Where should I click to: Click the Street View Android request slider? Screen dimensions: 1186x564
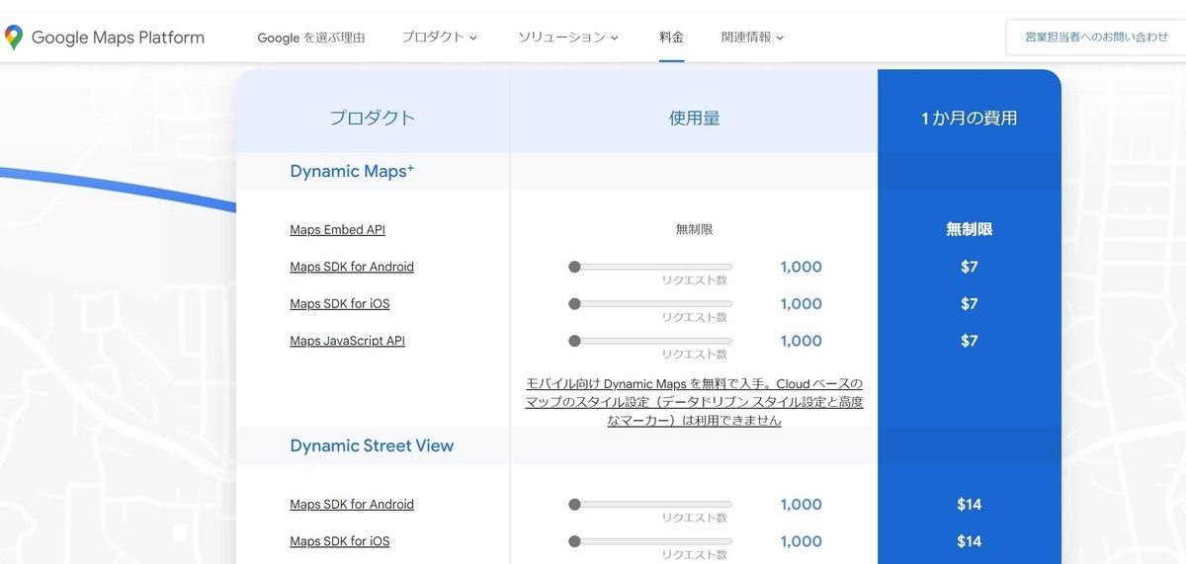[x=650, y=505]
